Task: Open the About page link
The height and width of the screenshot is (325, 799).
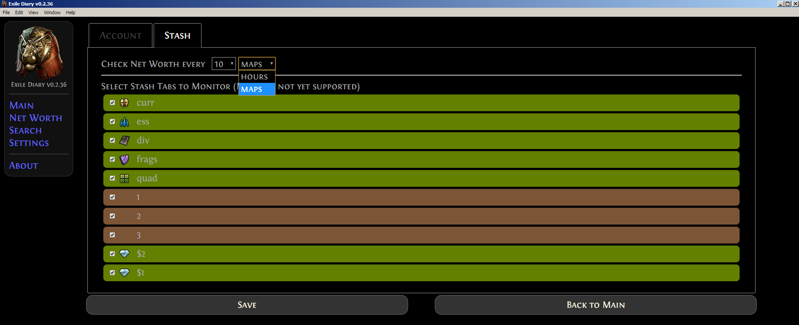Action: pyautogui.click(x=24, y=166)
